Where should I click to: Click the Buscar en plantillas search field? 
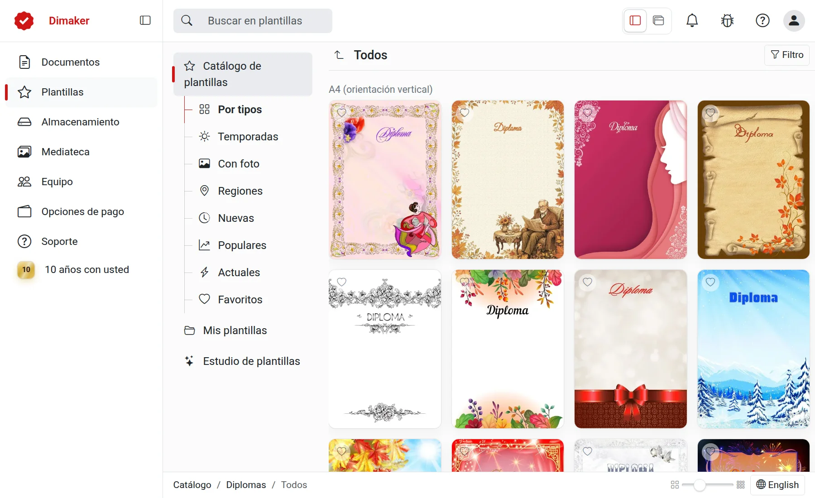coord(253,21)
